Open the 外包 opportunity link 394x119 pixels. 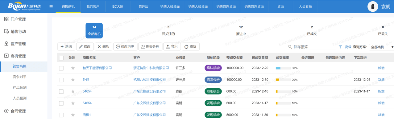pyautogui.click(x=86, y=80)
